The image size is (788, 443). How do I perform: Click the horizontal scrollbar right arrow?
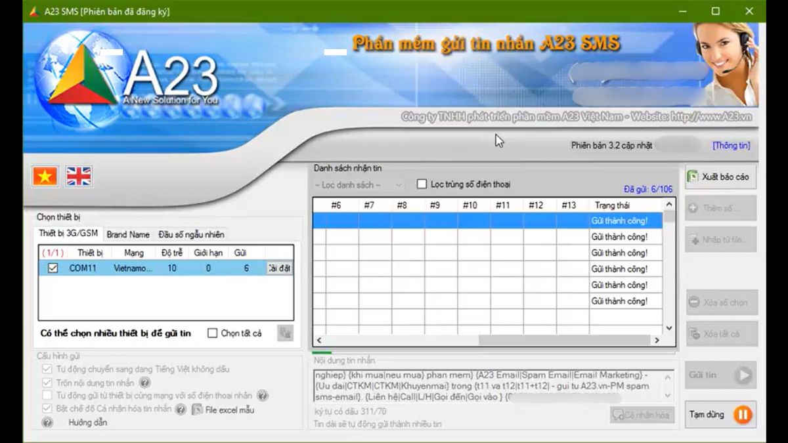click(656, 340)
